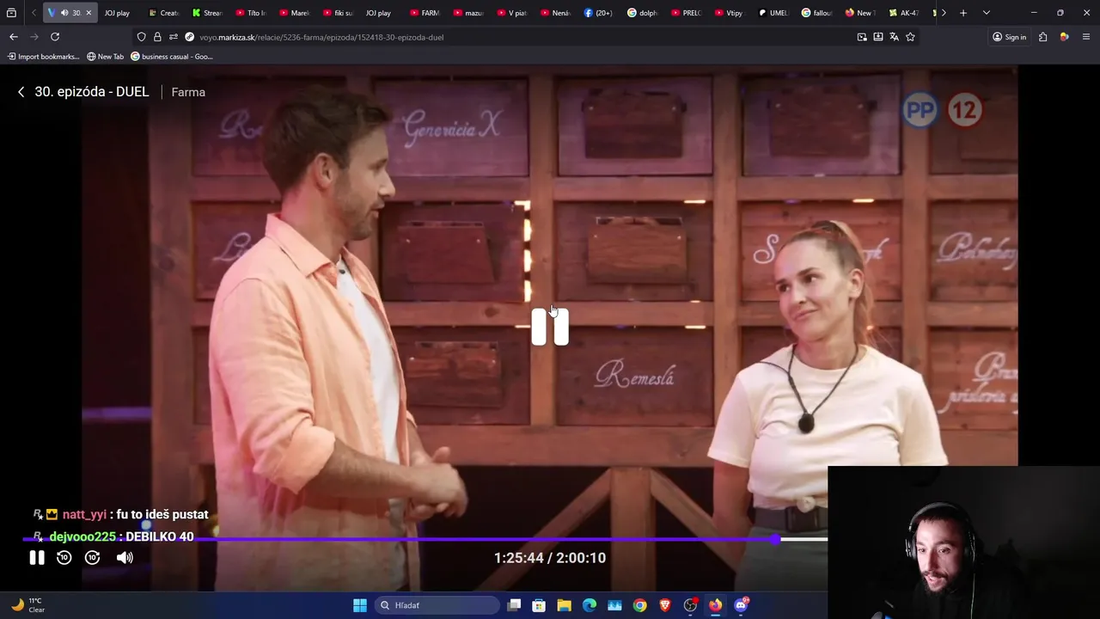1100x619 pixels.
Task: Click the 30. epizóda - DUEL title
Action: click(92, 92)
